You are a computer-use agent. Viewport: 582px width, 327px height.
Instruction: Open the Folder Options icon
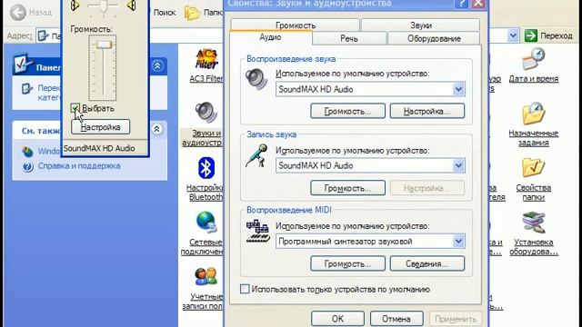(x=533, y=168)
